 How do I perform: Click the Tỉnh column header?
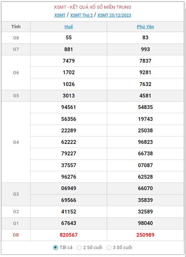pos(16,26)
